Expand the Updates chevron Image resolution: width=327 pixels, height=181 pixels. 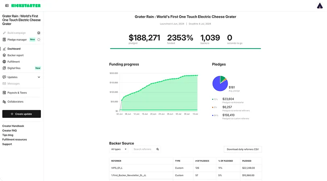click(39, 77)
